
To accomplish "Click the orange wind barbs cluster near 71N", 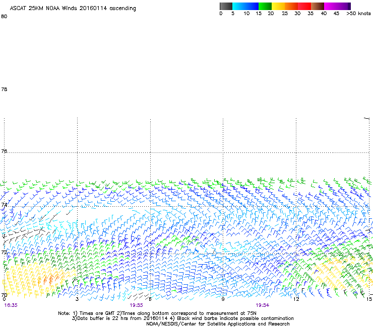I will 50,279.
